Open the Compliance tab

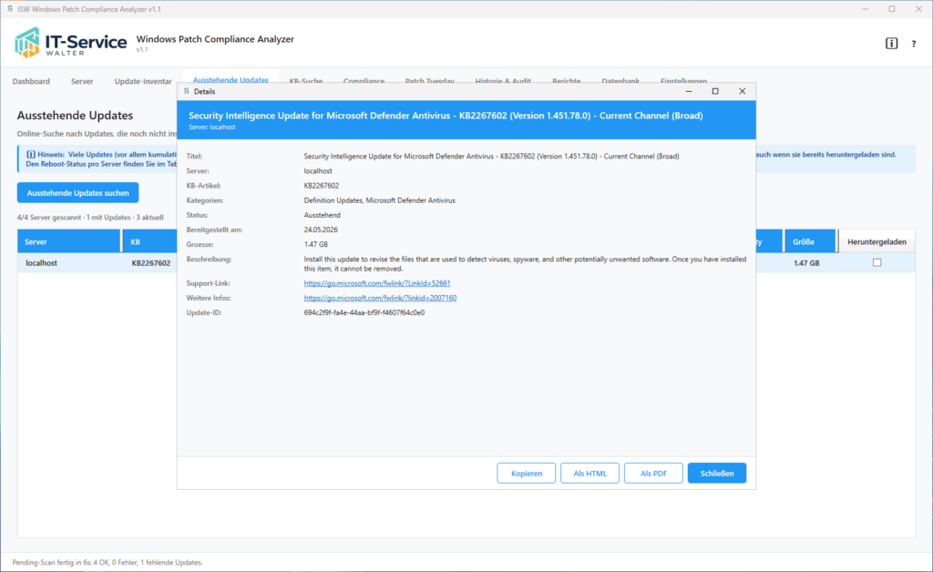point(364,81)
